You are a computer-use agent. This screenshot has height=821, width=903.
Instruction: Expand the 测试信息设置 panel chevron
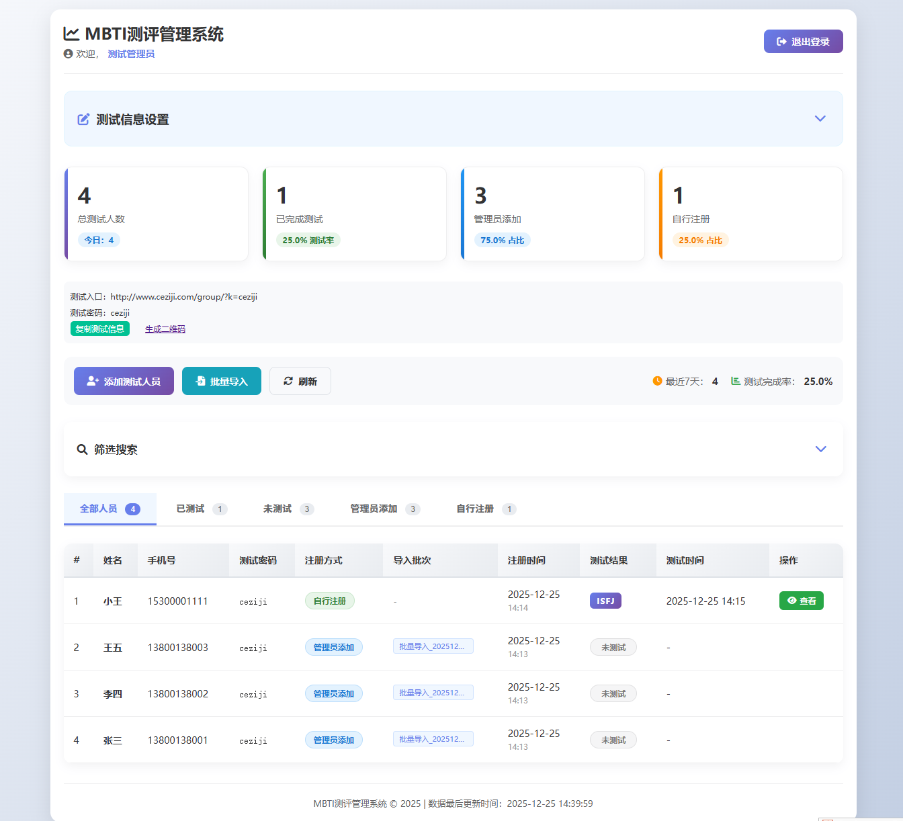coord(820,118)
